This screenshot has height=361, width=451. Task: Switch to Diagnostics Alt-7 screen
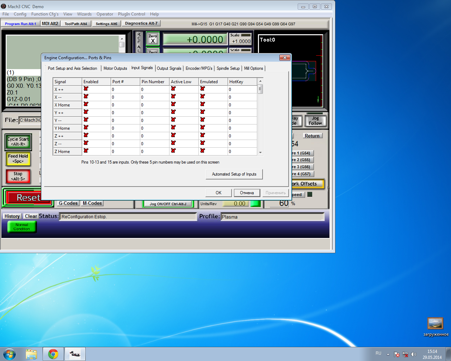point(141,23)
